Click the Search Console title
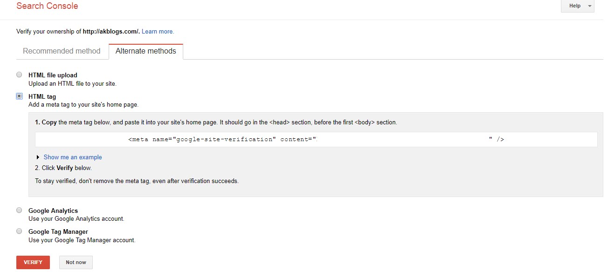Screen dimensions: 608x272 coord(47,6)
